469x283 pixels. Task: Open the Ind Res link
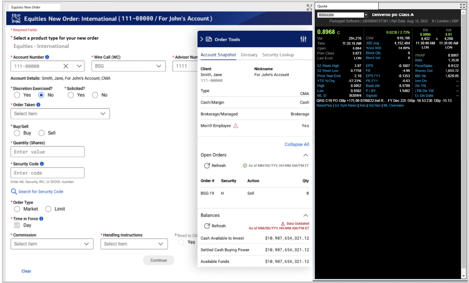[x=374, y=105]
